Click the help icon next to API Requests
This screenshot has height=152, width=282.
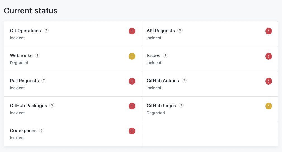180,31
